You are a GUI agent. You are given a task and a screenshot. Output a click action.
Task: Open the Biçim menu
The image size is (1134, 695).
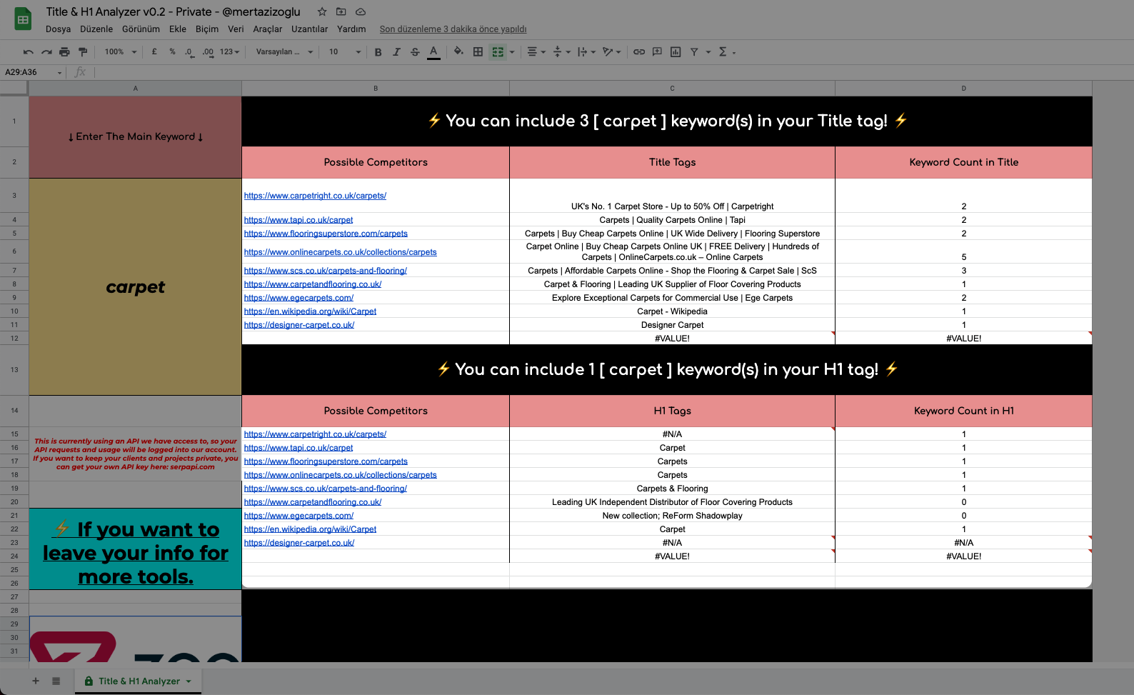207,29
